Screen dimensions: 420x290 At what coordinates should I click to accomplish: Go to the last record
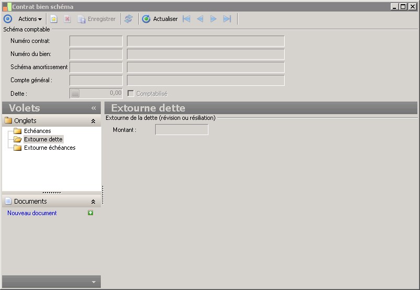point(227,19)
